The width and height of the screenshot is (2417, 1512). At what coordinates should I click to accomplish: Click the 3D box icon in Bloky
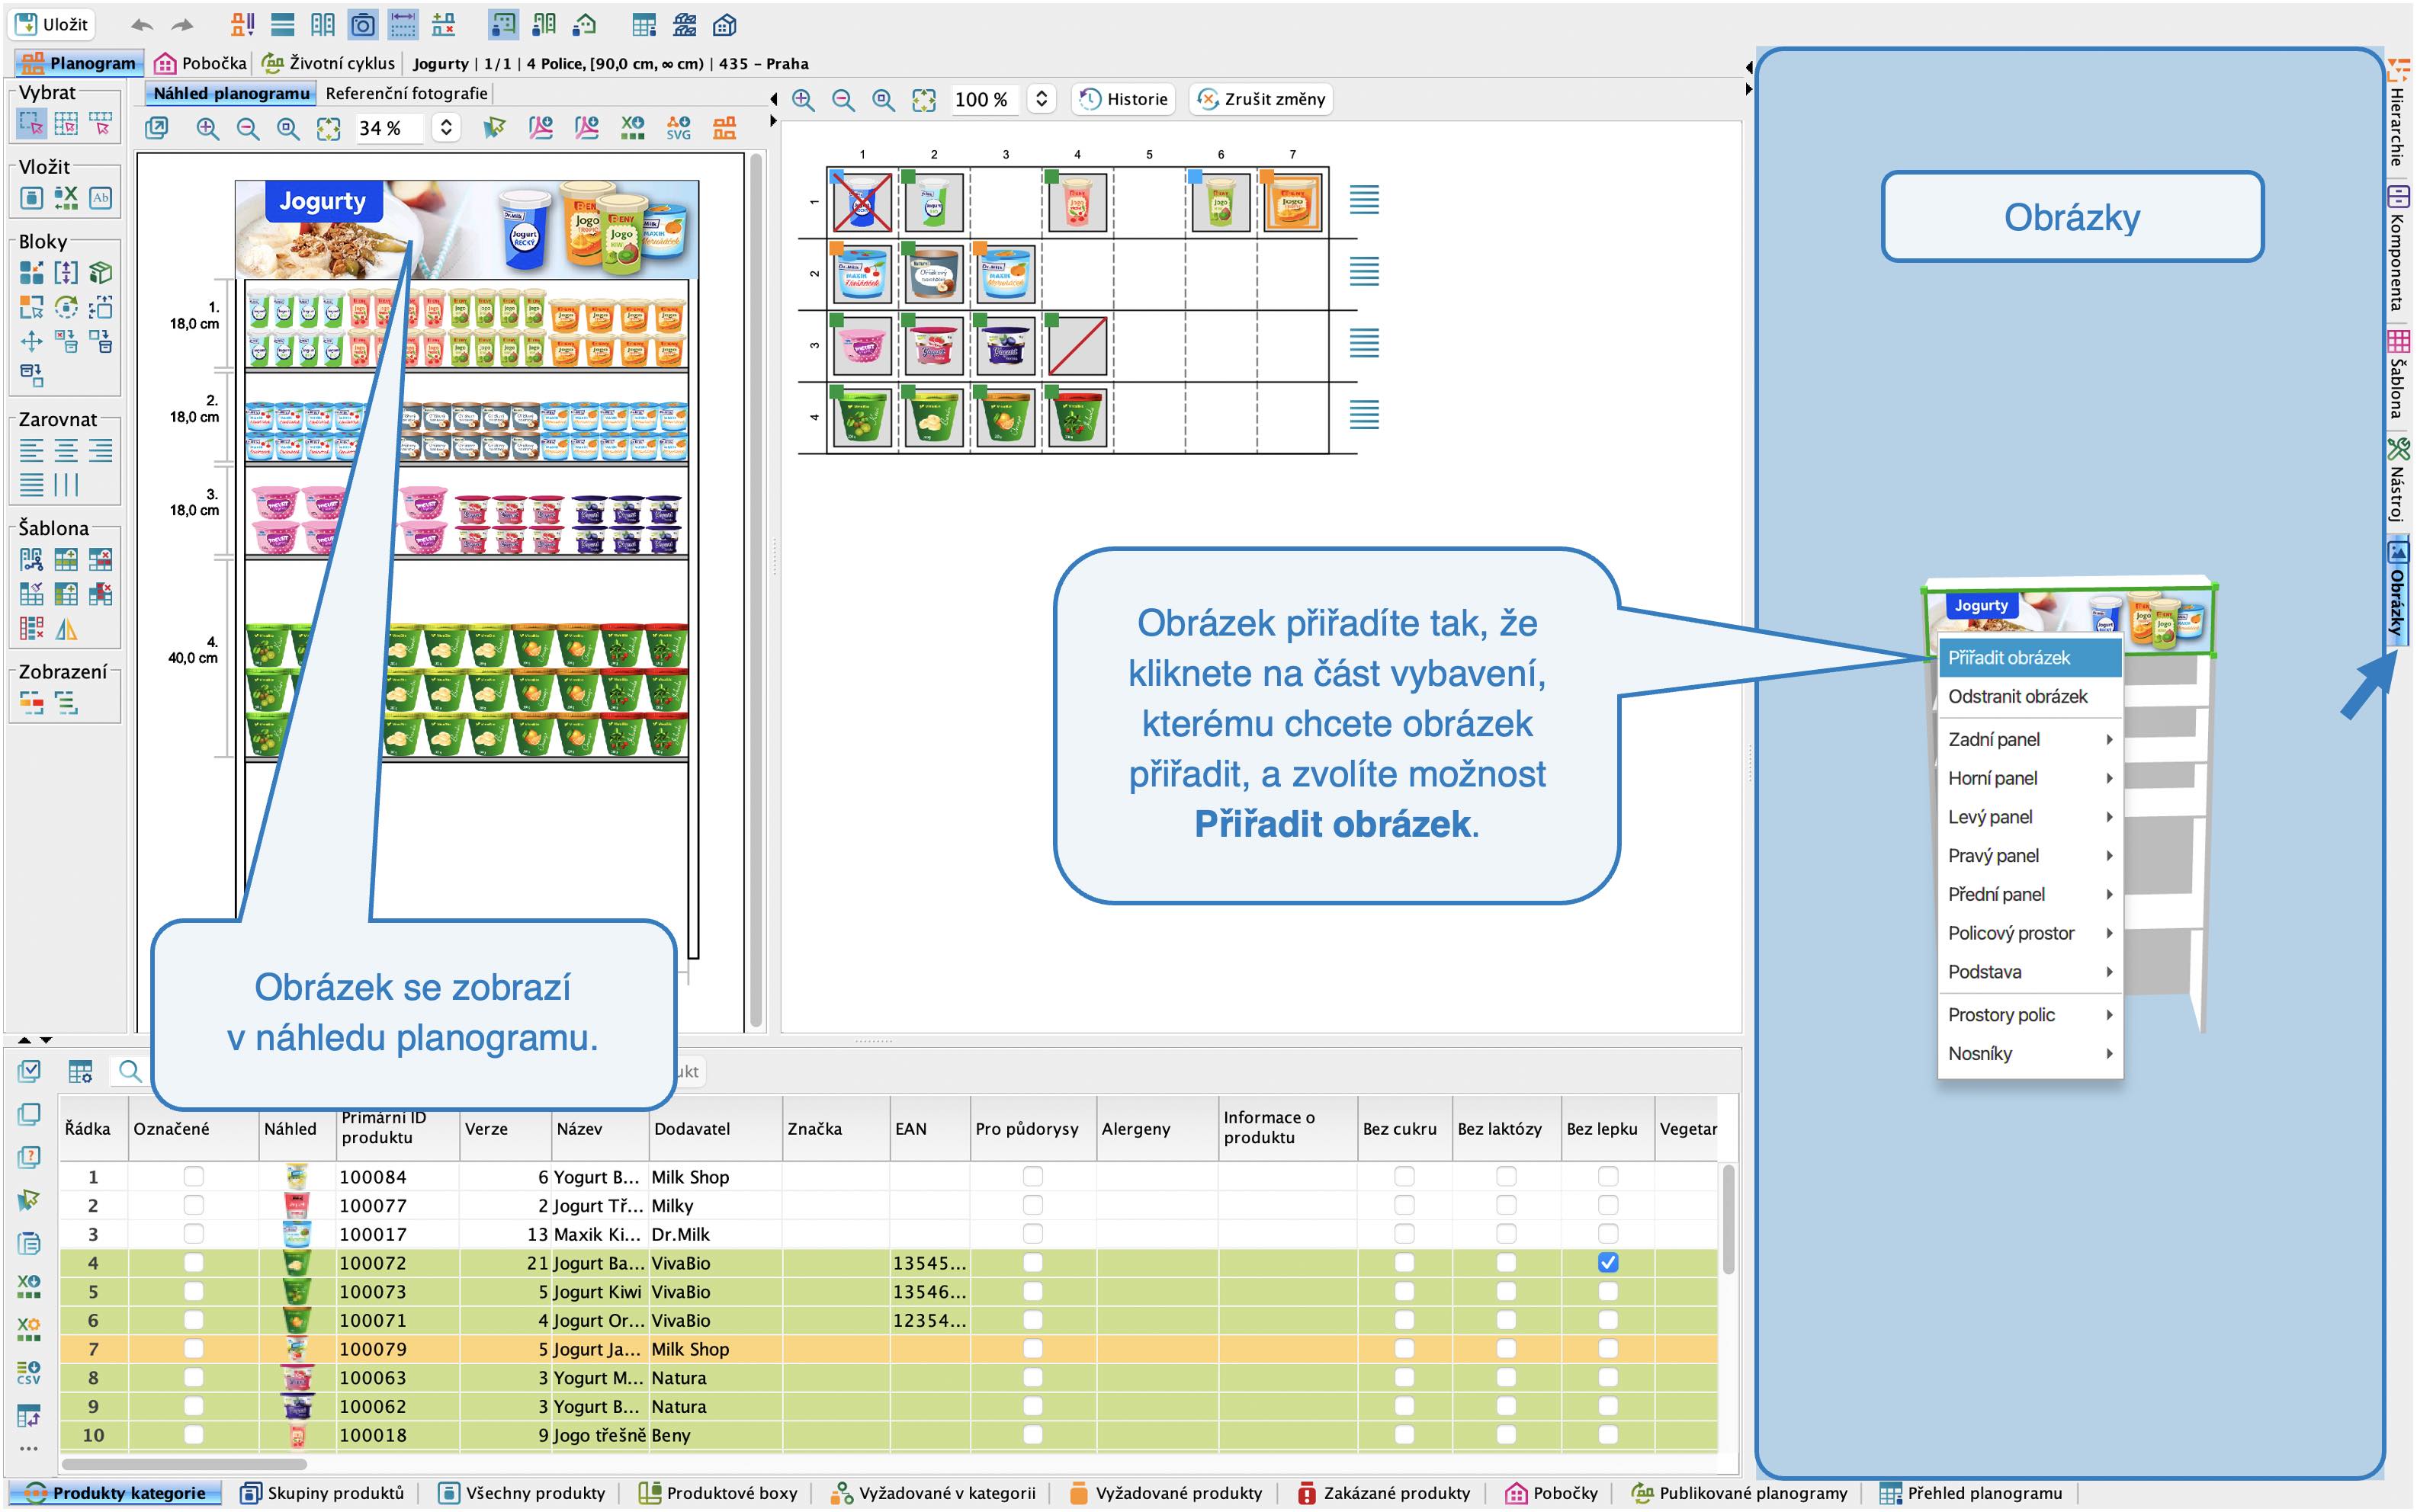[x=100, y=273]
